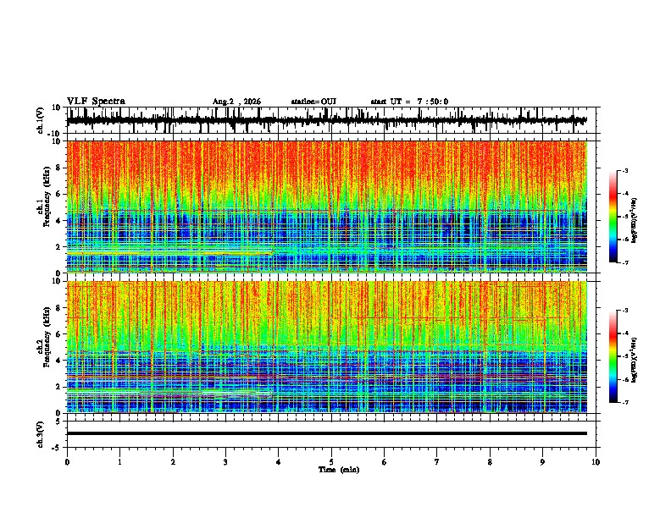Click the "9" tick on the time axis
The image size is (671, 518).
point(542,462)
